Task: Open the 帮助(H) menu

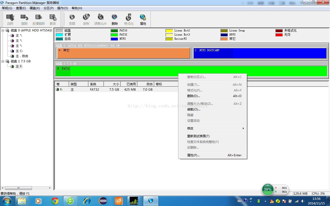Action: [77, 8]
